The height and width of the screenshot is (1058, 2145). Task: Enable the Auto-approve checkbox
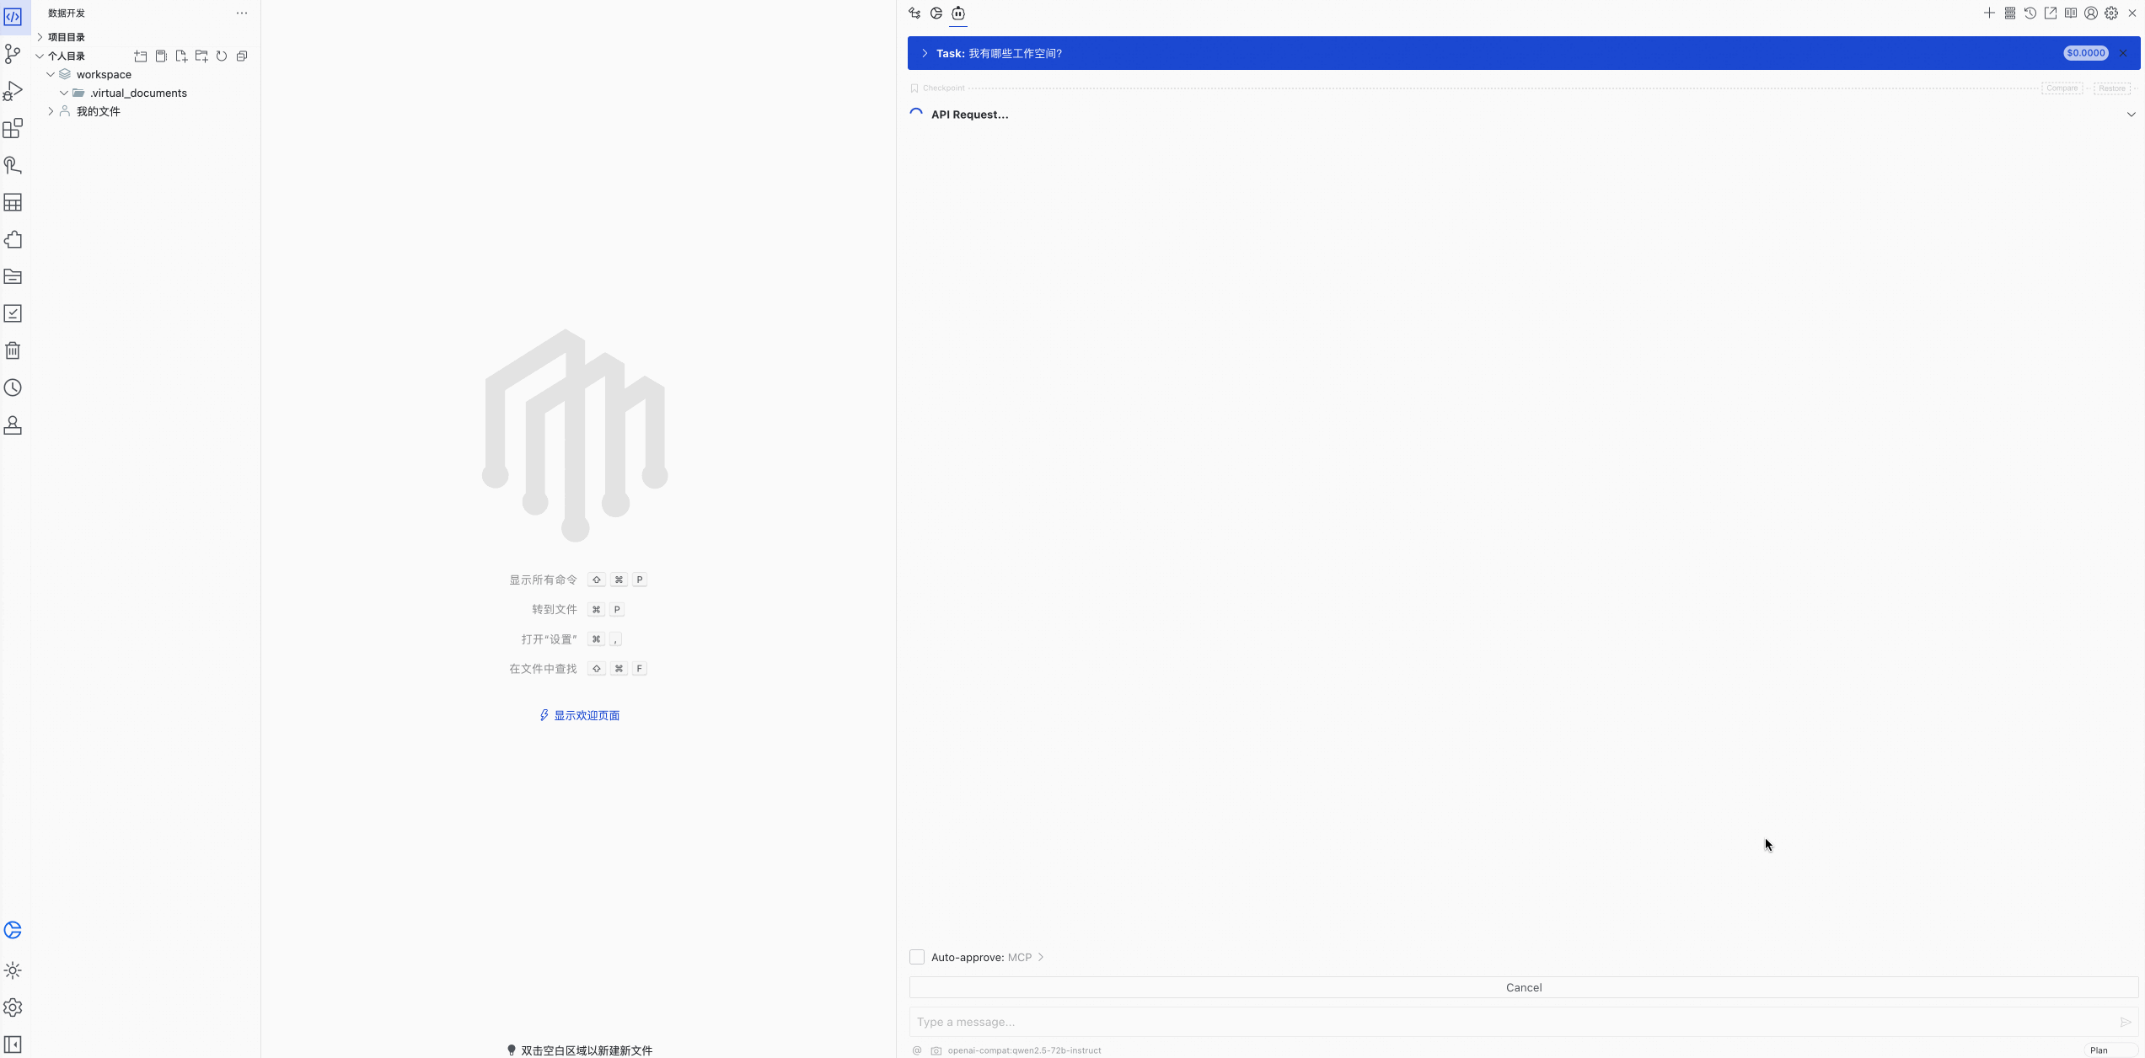point(917,957)
